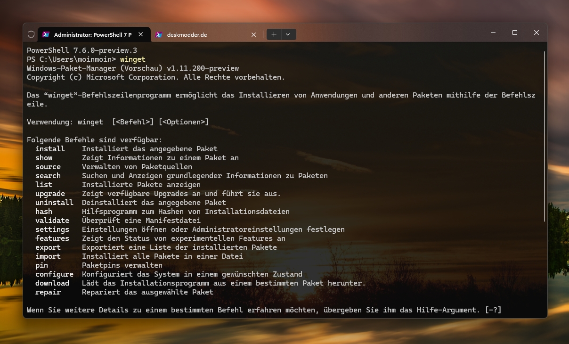Expand the new tab profile dropdown

(x=288, y=34)
